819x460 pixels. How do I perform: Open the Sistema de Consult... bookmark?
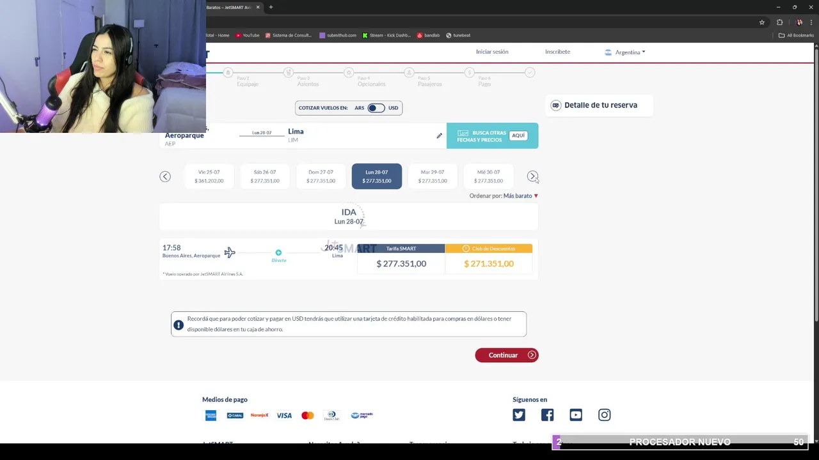(289, 35)
